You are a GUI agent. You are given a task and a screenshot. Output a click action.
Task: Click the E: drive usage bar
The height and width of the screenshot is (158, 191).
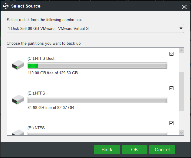pos(97,100)
